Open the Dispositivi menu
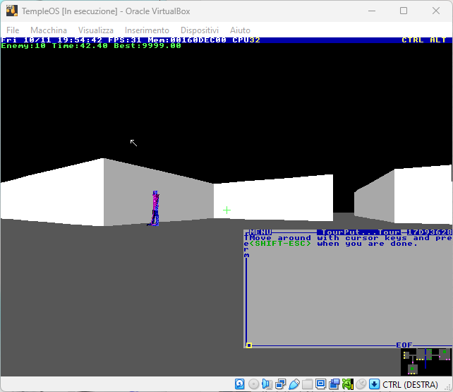This screenshot has height=392, width=453. coord(200,30)
